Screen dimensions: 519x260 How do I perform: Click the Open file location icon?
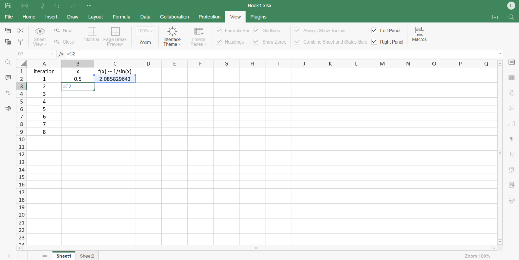coord(495,17)
